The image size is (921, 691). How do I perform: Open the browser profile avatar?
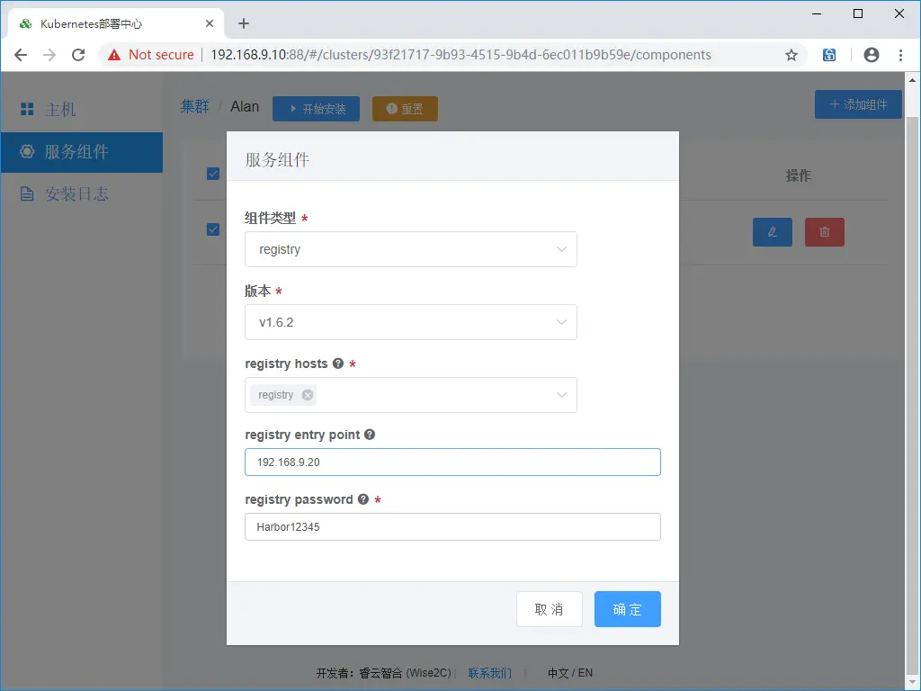[871, 55]
